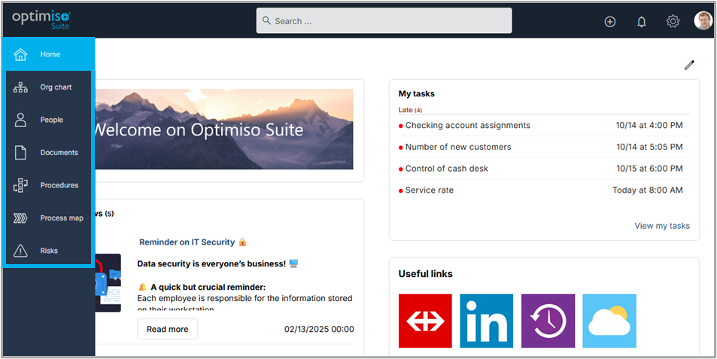Open the Control of cash desk task

point(446,169)
